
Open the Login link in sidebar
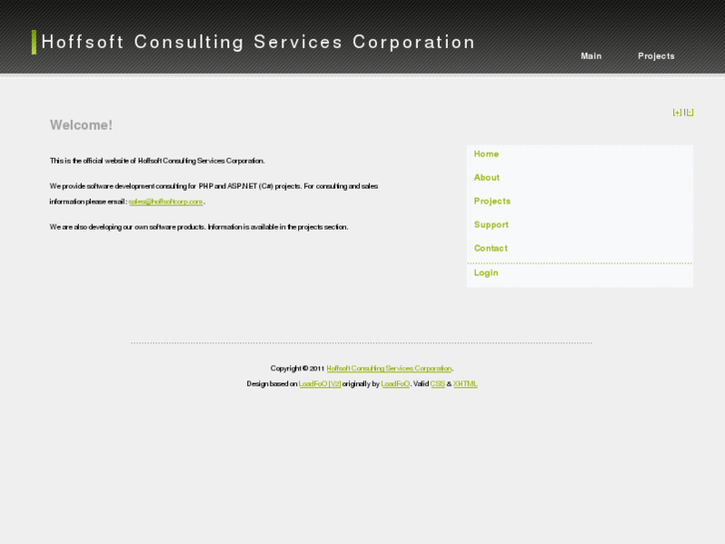tap(486, 273)
